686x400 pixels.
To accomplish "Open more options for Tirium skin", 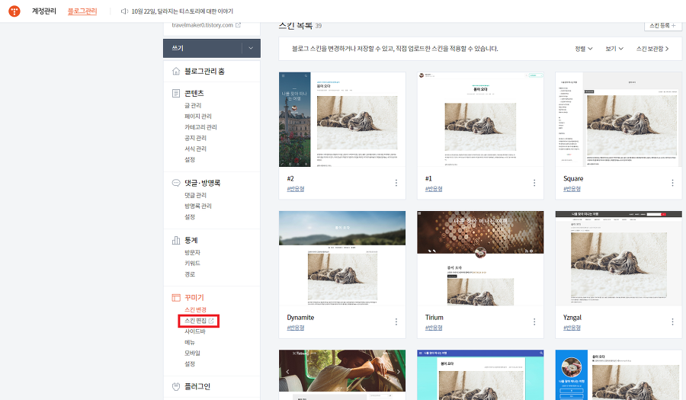I will click(x=534, y=322).
